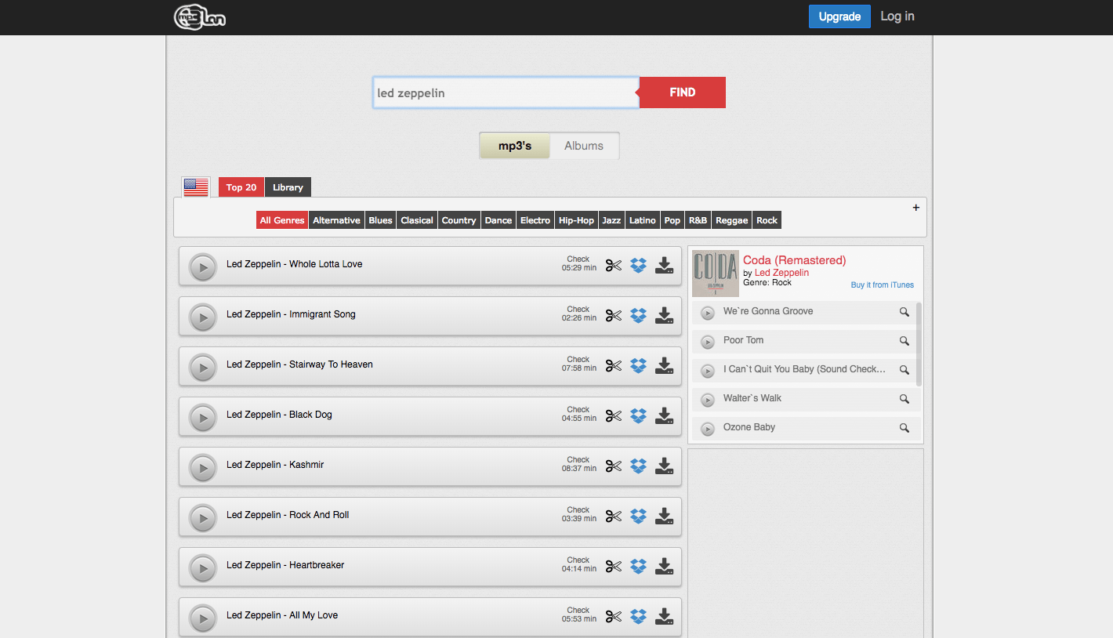This screenshot has width=1113, height=638.
Task: Click scissors cut icon for Kashmir
Action: (613, 466)
